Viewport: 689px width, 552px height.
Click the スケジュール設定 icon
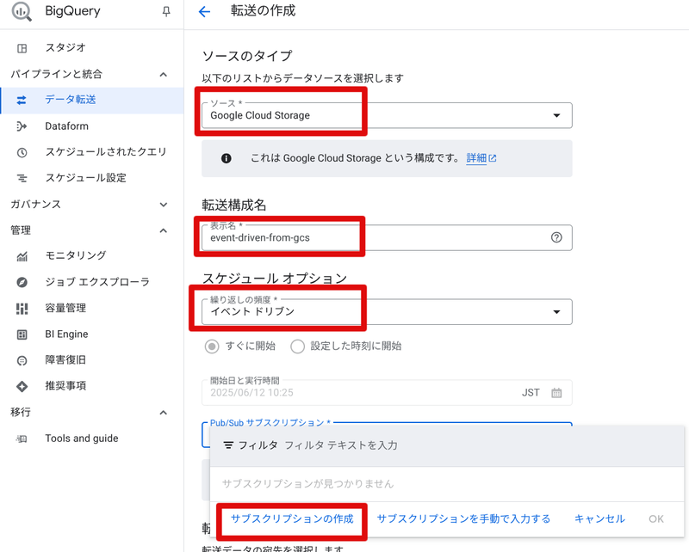click(22, 178)
